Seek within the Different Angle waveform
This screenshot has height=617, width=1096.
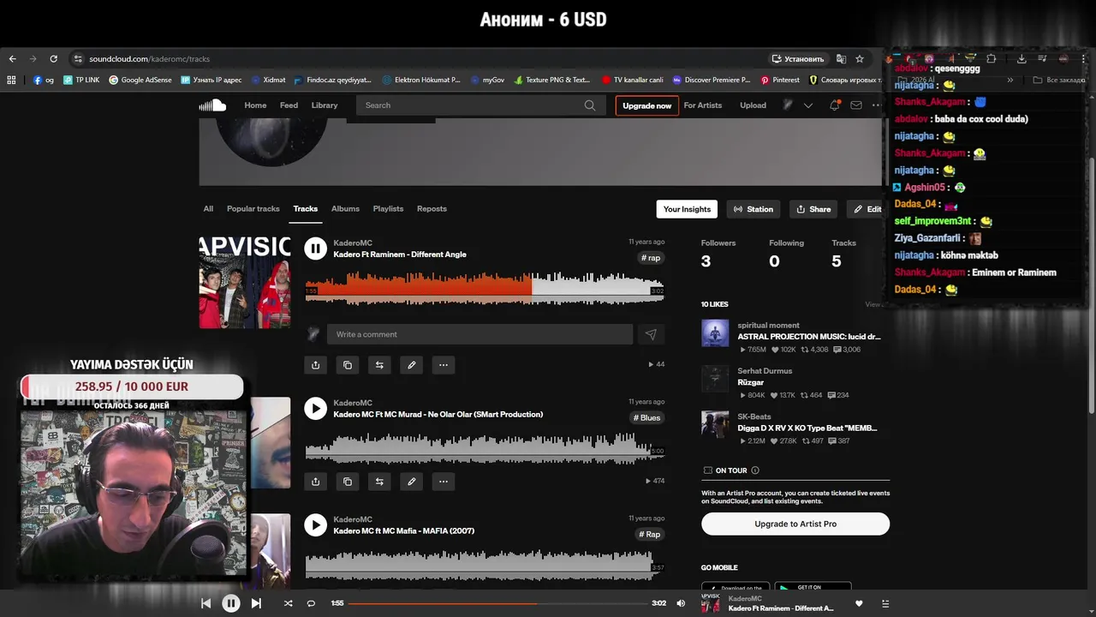click(x=485, y=286)
